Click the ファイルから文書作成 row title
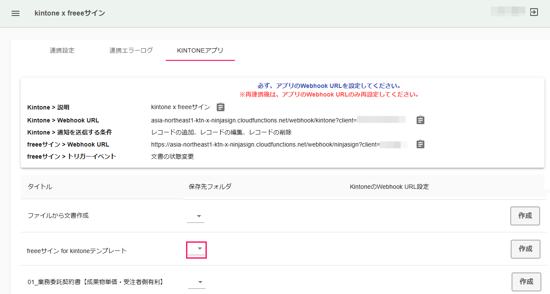This screenshot has width=550, height=294. click(58, 216)
